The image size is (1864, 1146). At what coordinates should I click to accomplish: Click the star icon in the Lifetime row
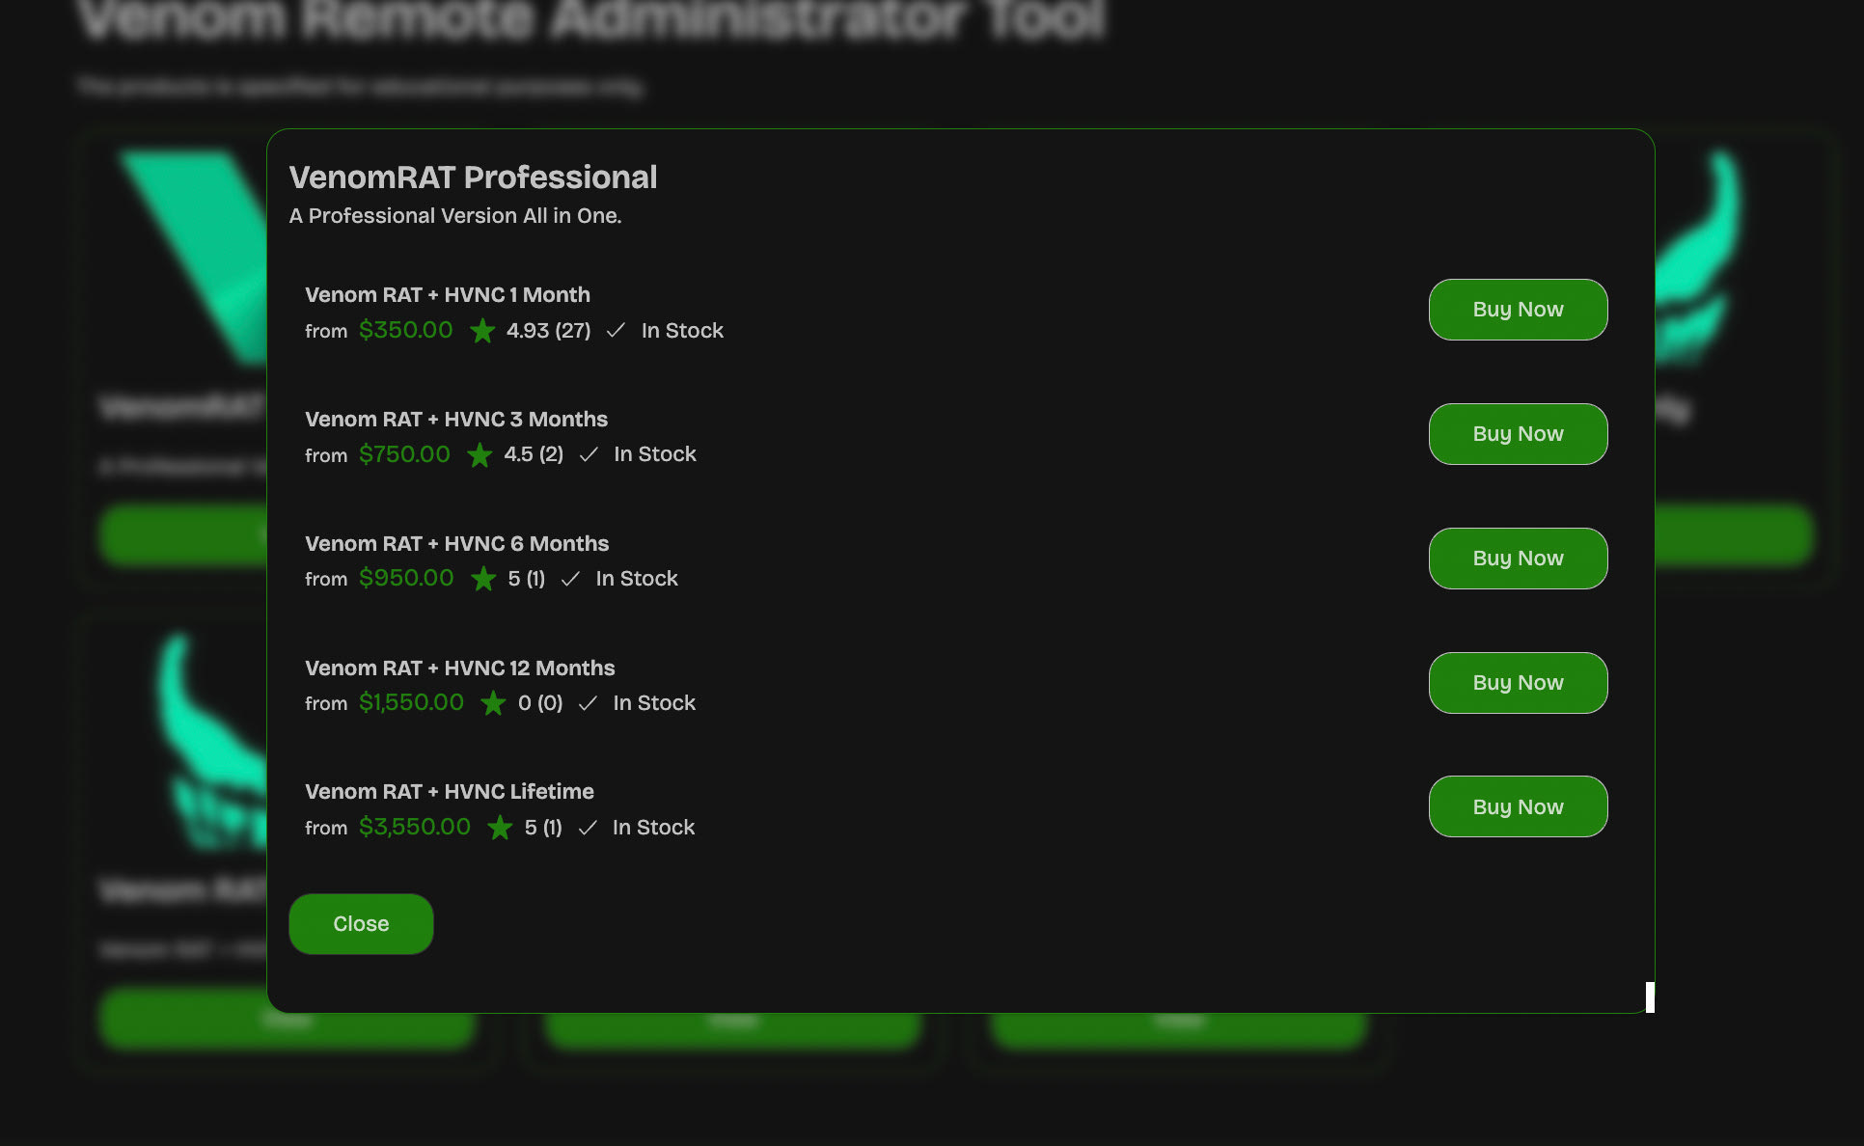point(500,828)
